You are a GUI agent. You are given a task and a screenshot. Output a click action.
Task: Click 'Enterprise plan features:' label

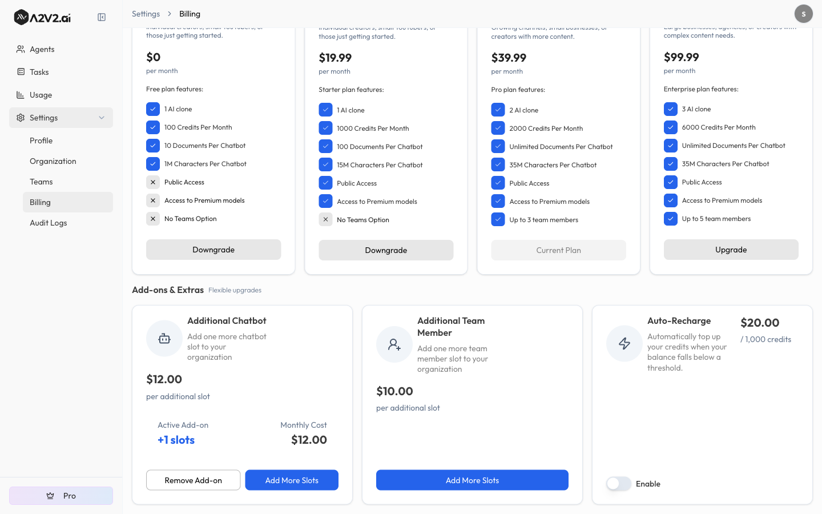[701, 89]
